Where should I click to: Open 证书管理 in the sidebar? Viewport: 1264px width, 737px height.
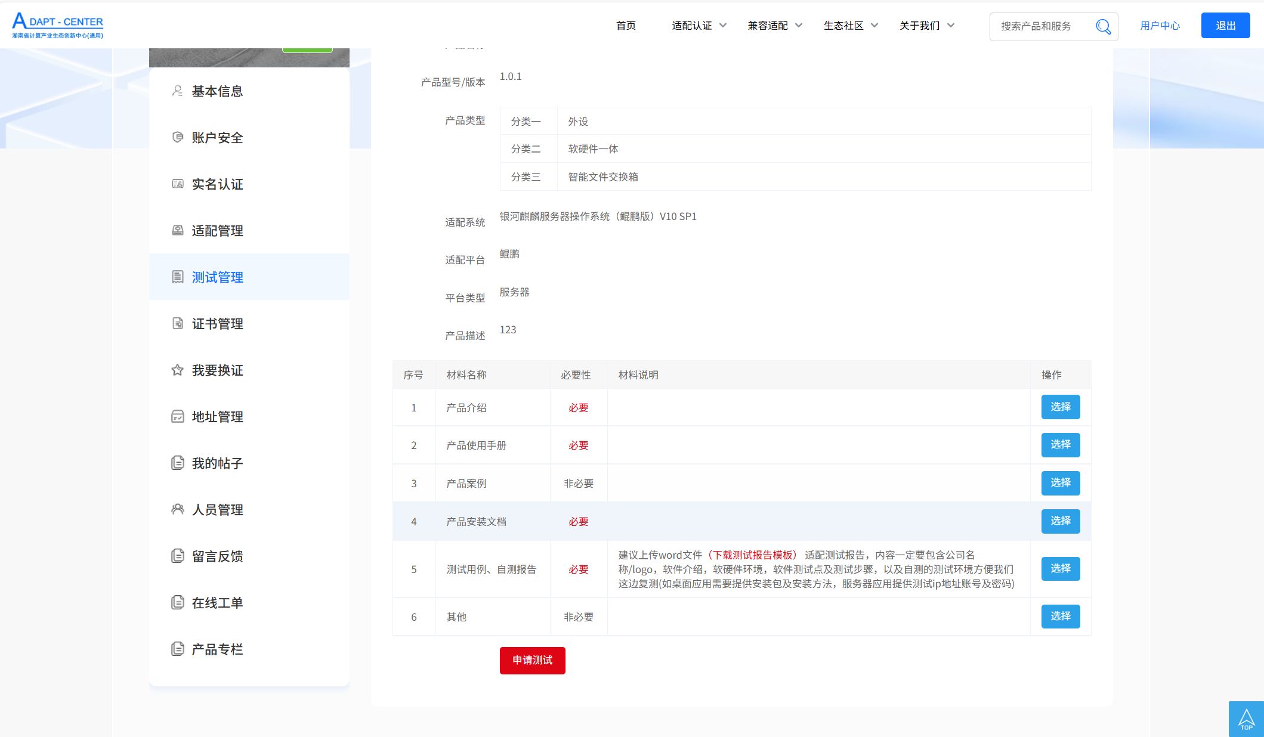(217, 324)
